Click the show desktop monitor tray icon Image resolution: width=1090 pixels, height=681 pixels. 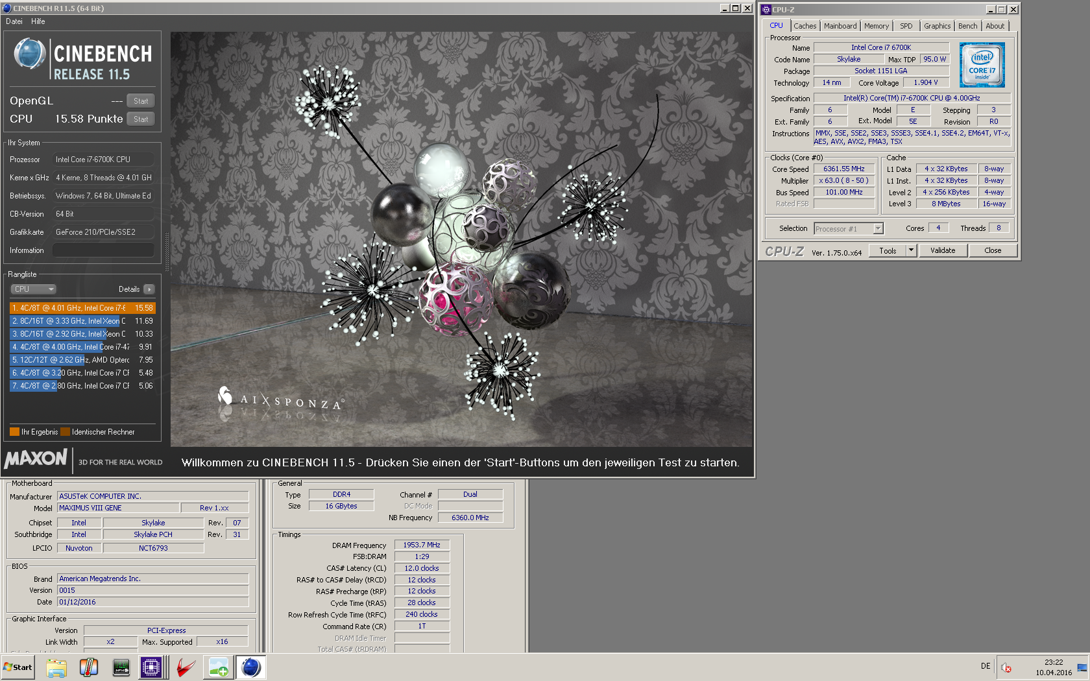1082,667
